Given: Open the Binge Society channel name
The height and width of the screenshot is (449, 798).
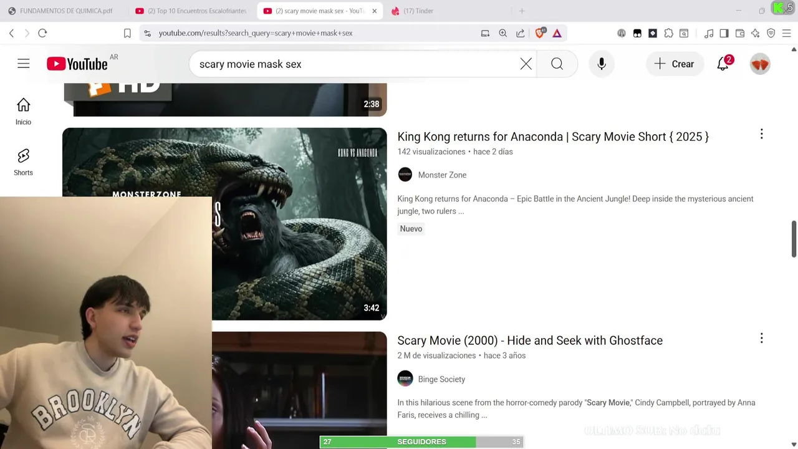Looking at the screenshot, I should pyautogui.click(x=441, y=379).
